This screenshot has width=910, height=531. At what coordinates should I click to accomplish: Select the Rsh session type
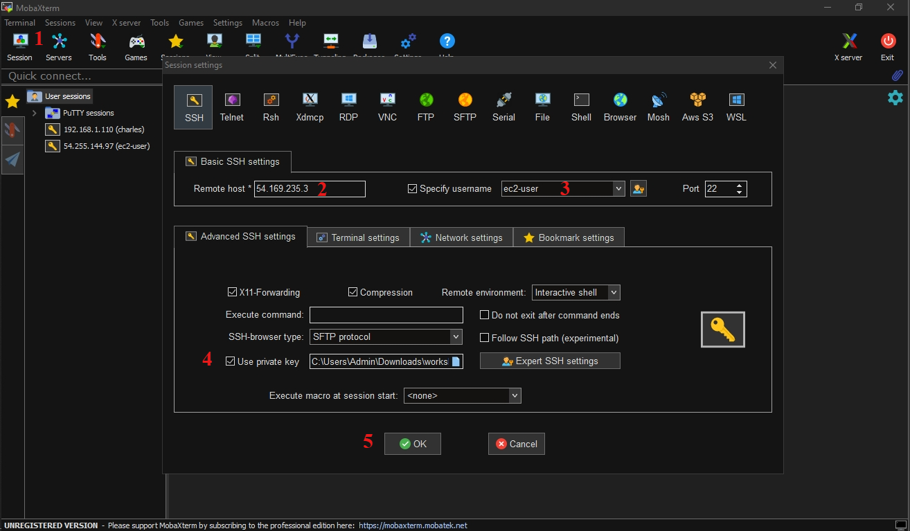pyautogui.click(x=271, y=107)
